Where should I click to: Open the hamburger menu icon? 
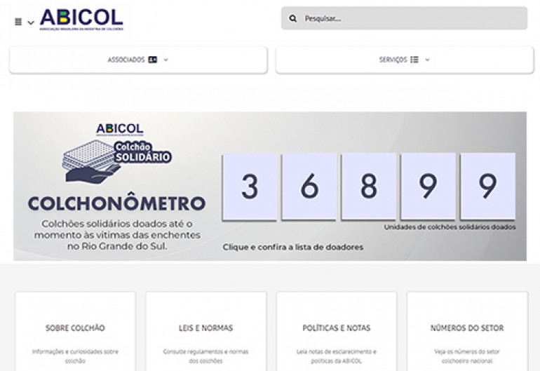click(x=18, y=22)
